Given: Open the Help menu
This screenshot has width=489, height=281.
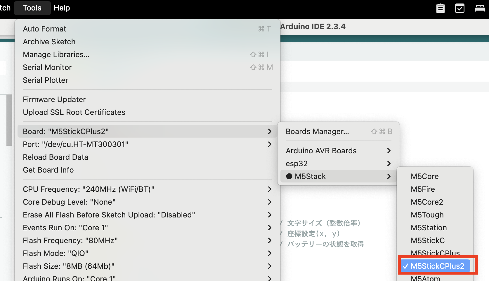Looking at the screenshot, I should coord(62,8).
